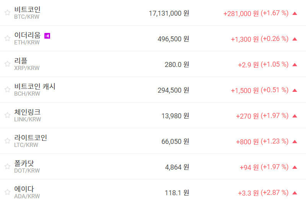Open the 비트코인 coin name link
Screen dimensions: 306x204
click(27, 10)
